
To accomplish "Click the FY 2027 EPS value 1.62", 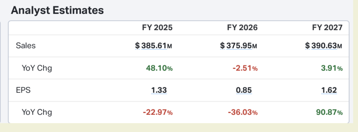I will pos(329,90).
